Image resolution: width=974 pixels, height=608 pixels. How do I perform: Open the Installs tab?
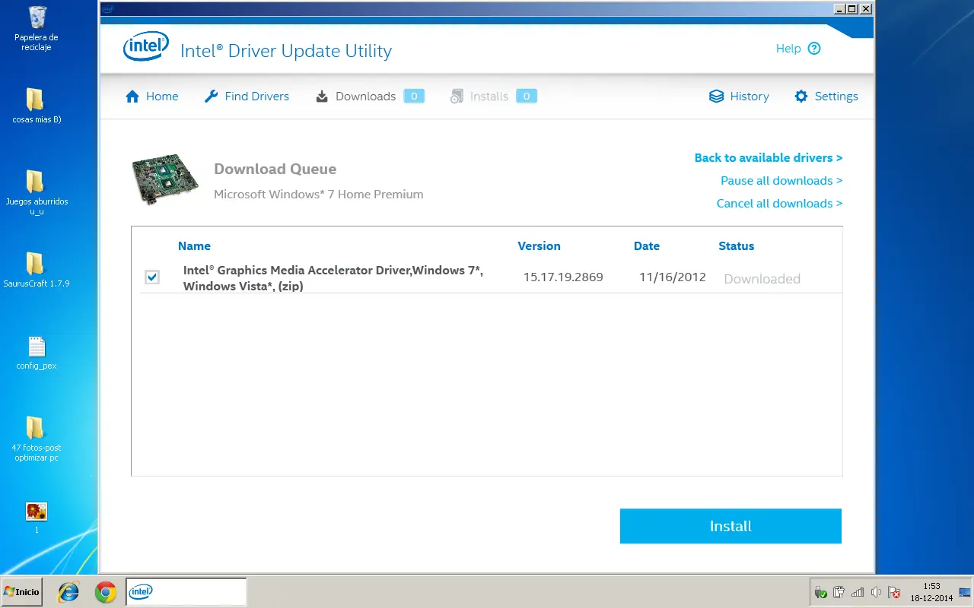pyautogui.click(x=479, y=97)
